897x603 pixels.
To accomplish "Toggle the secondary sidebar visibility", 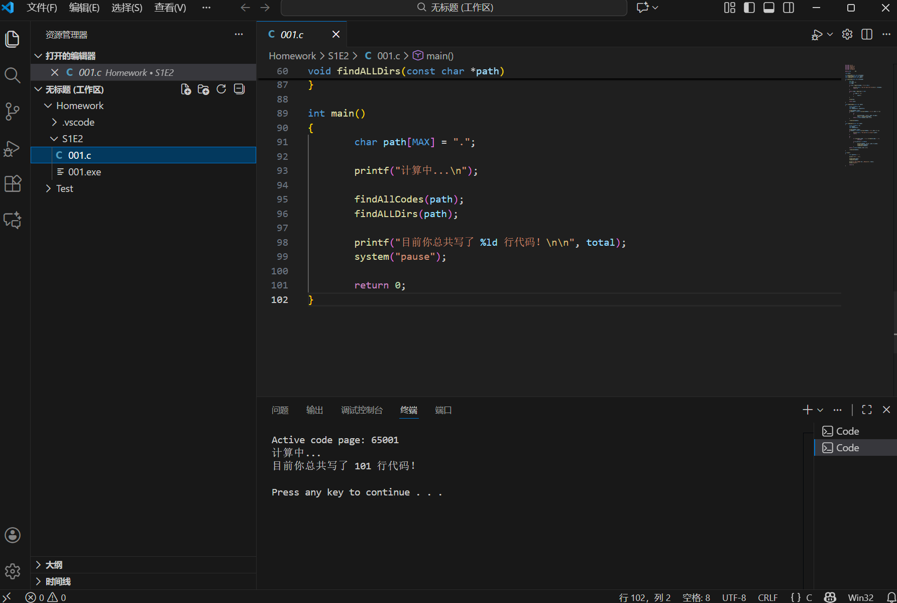I will [789, 8].
